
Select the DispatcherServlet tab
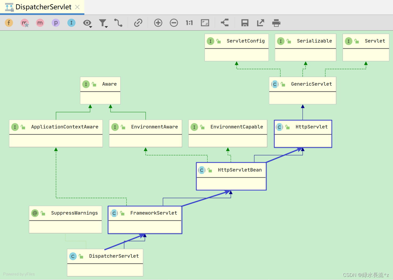42,7
